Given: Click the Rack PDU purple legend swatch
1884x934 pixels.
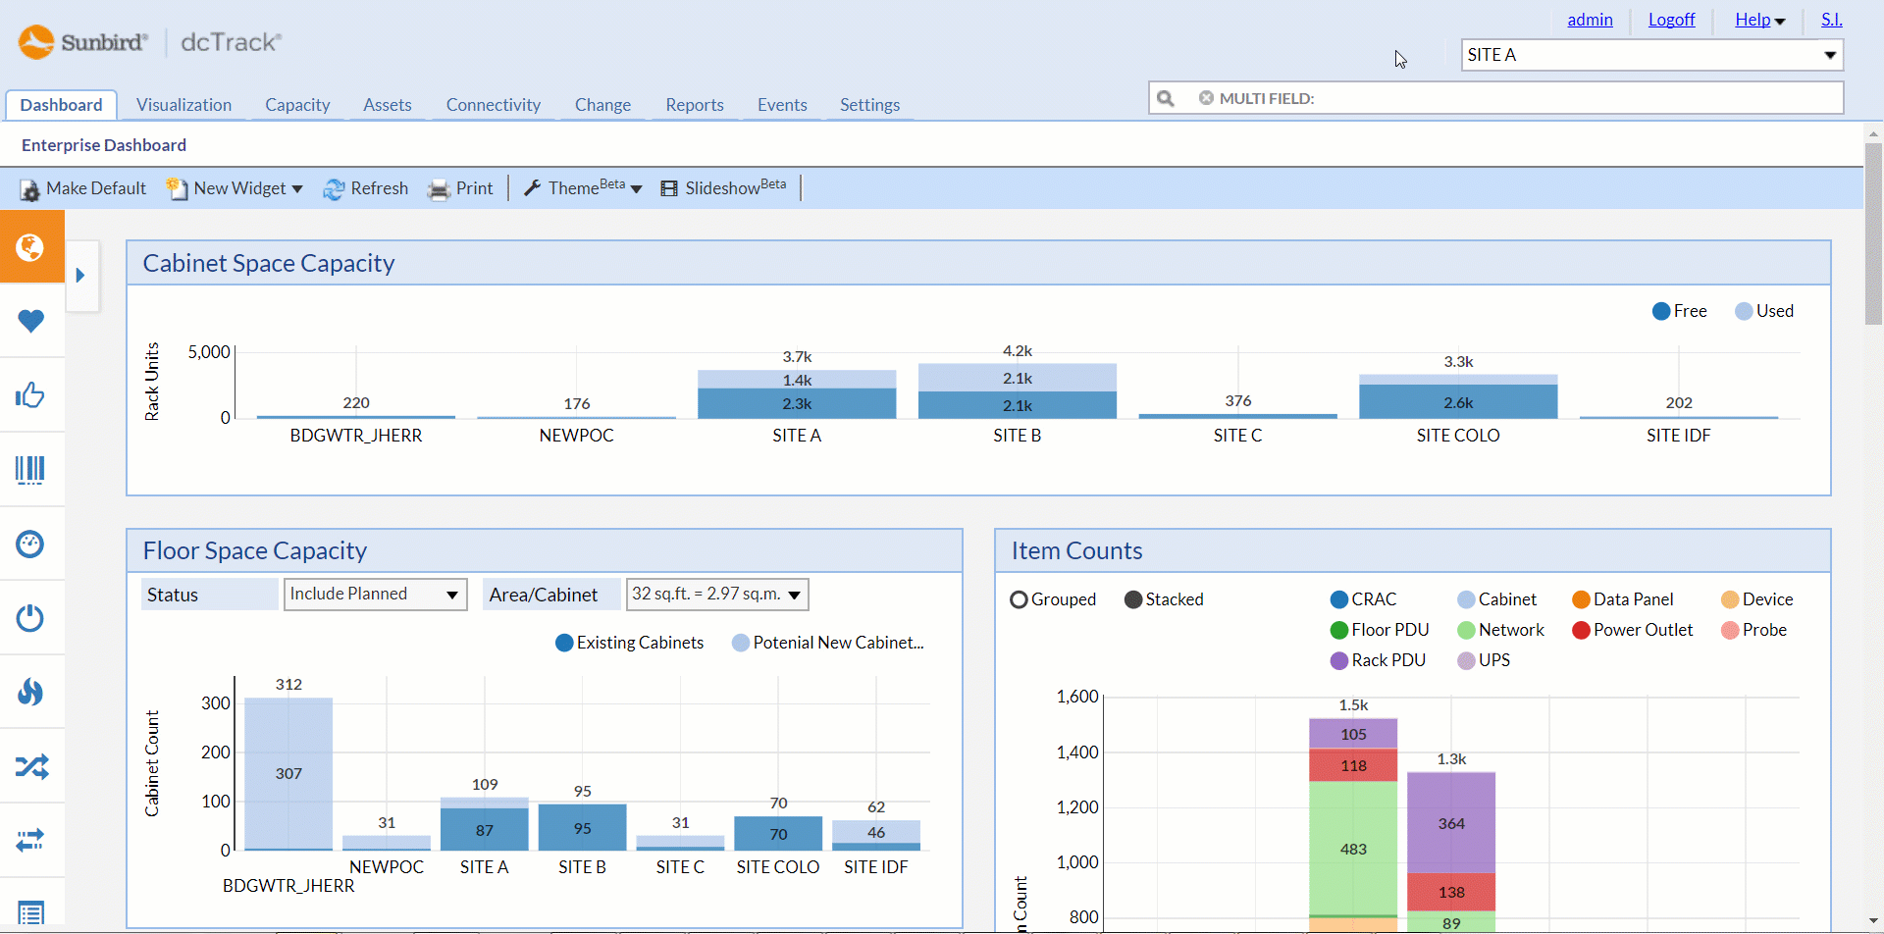Looking at the screenshot, I should (x=1339, y=660).
